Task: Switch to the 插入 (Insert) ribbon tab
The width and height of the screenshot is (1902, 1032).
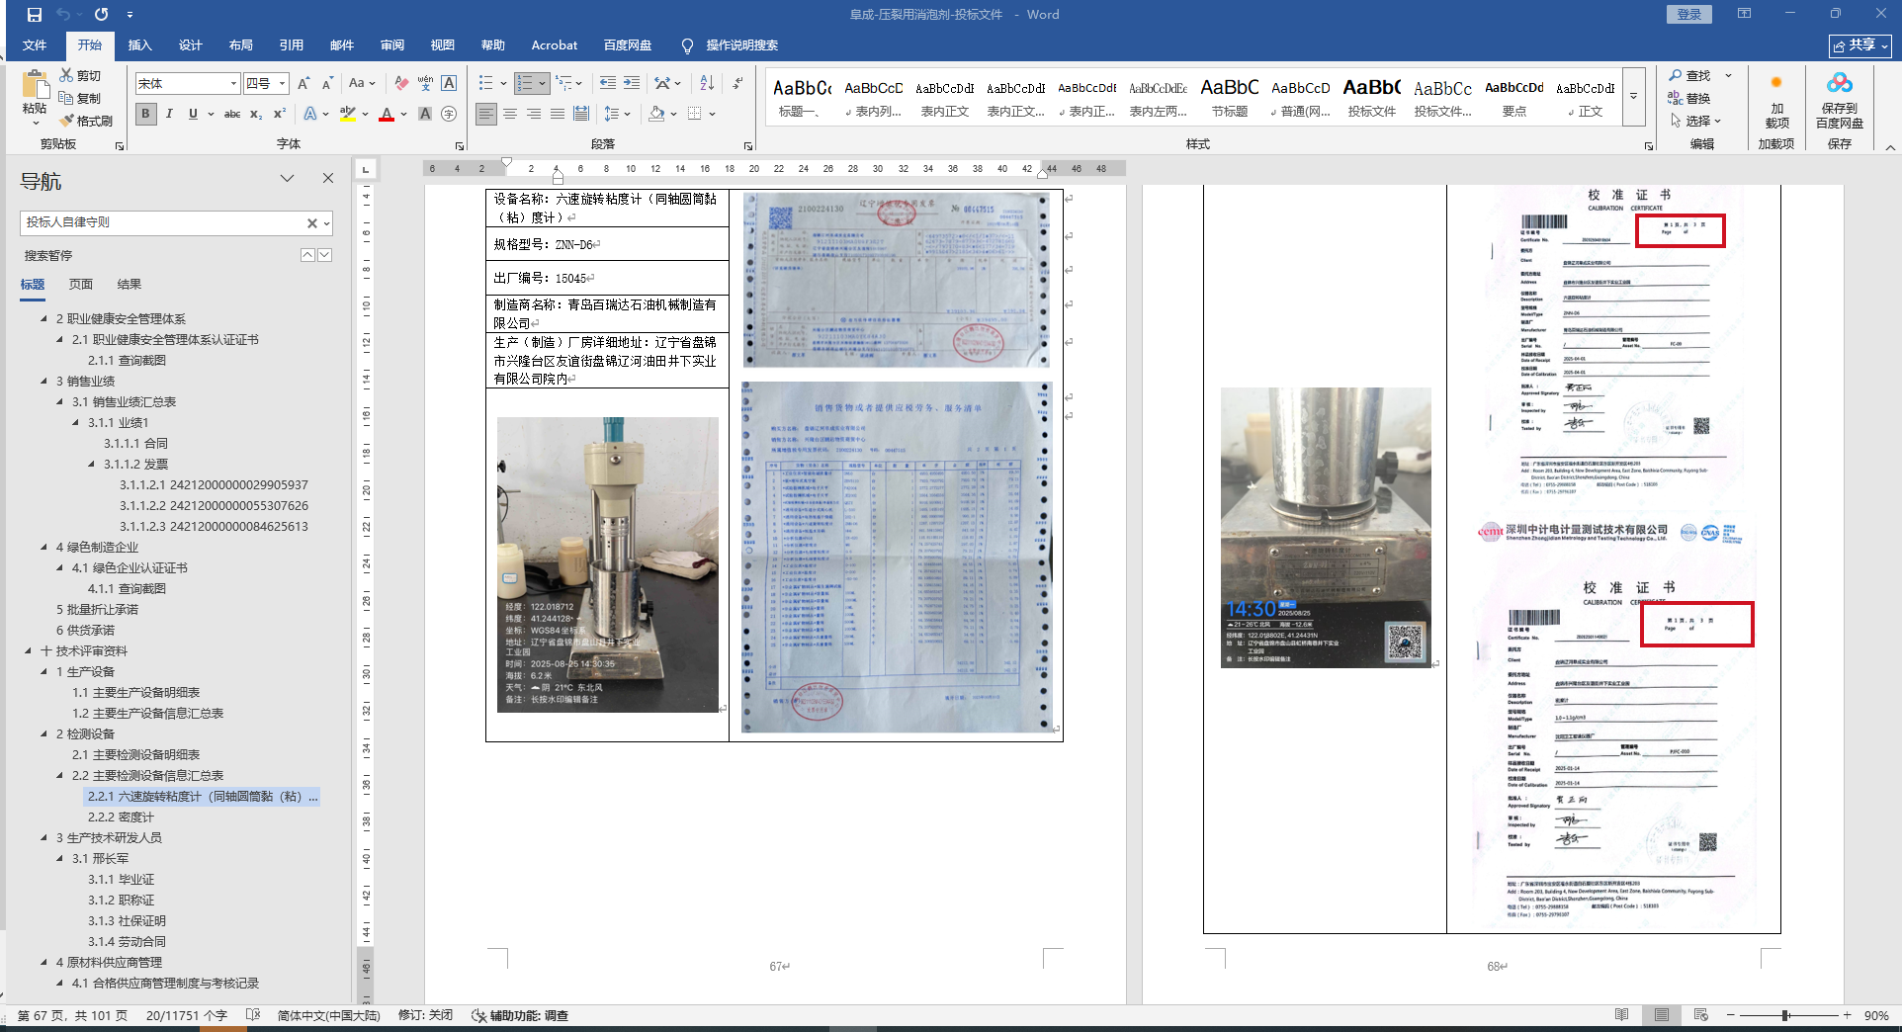Action: [x=140, y=45]
